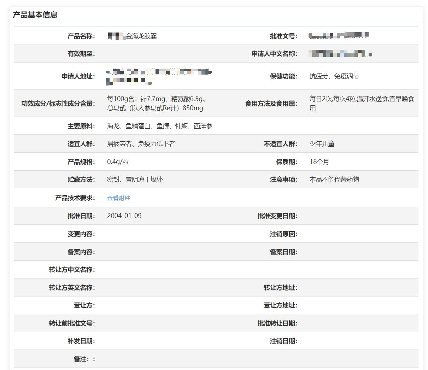Click the 批准文号 label

(x=283, y=36)
